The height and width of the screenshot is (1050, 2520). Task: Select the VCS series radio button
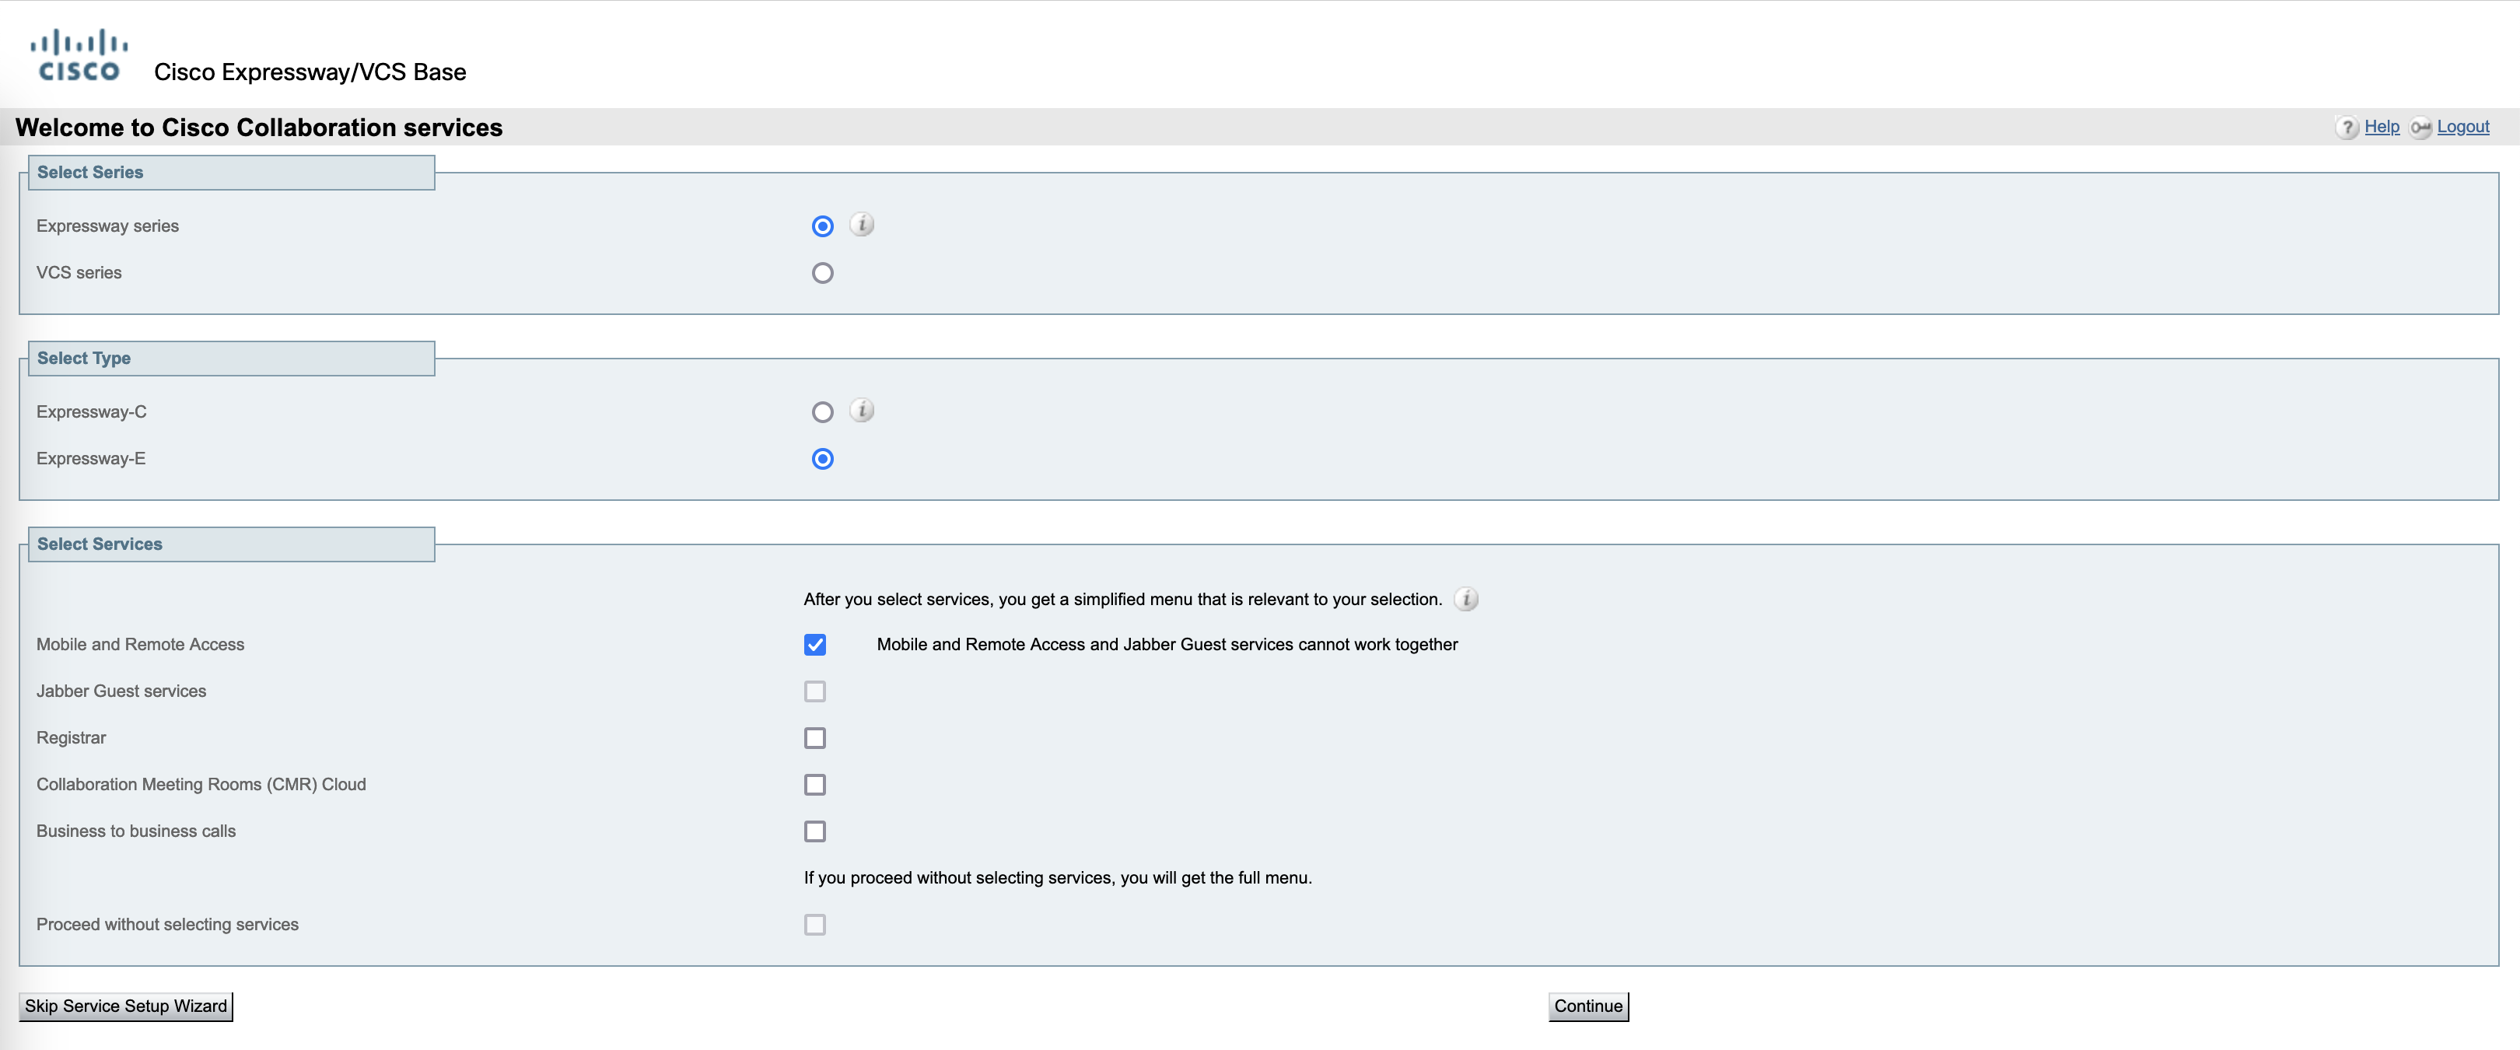822,273
